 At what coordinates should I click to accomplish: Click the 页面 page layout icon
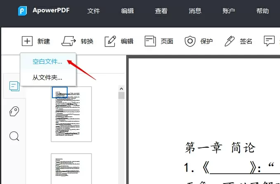tap(150, 41)
